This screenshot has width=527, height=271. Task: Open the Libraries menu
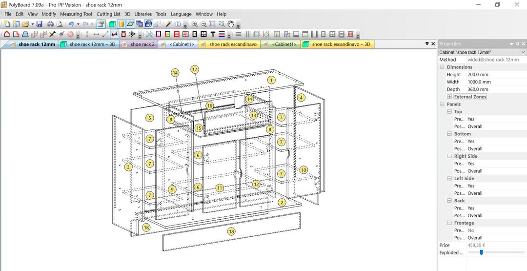click(143, 14)
